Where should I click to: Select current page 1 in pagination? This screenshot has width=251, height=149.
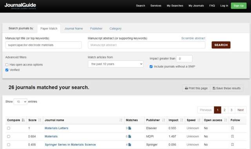pyautogui.click(x=218, y=110)
